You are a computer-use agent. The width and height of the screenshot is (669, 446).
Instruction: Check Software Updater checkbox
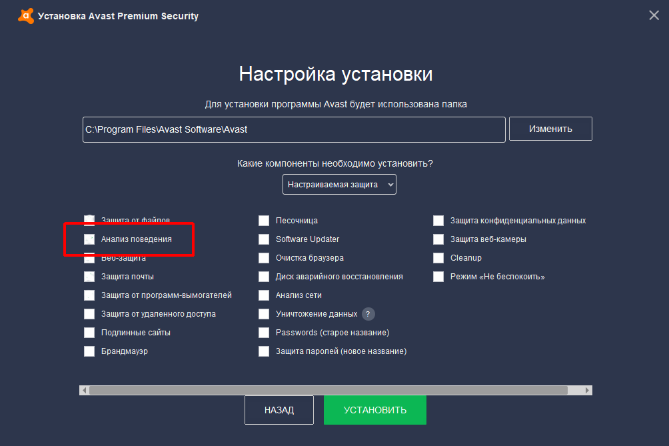pyautogui.click(x=264, y=239)
